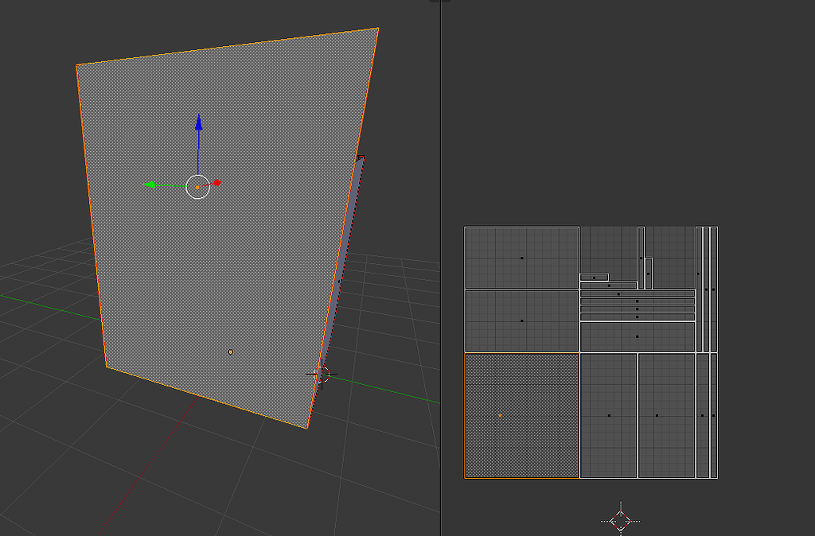Select the wide UV island beneath the horizontal strips
The width and height of the screenshot is (815, 536).
tap(638, 336)
